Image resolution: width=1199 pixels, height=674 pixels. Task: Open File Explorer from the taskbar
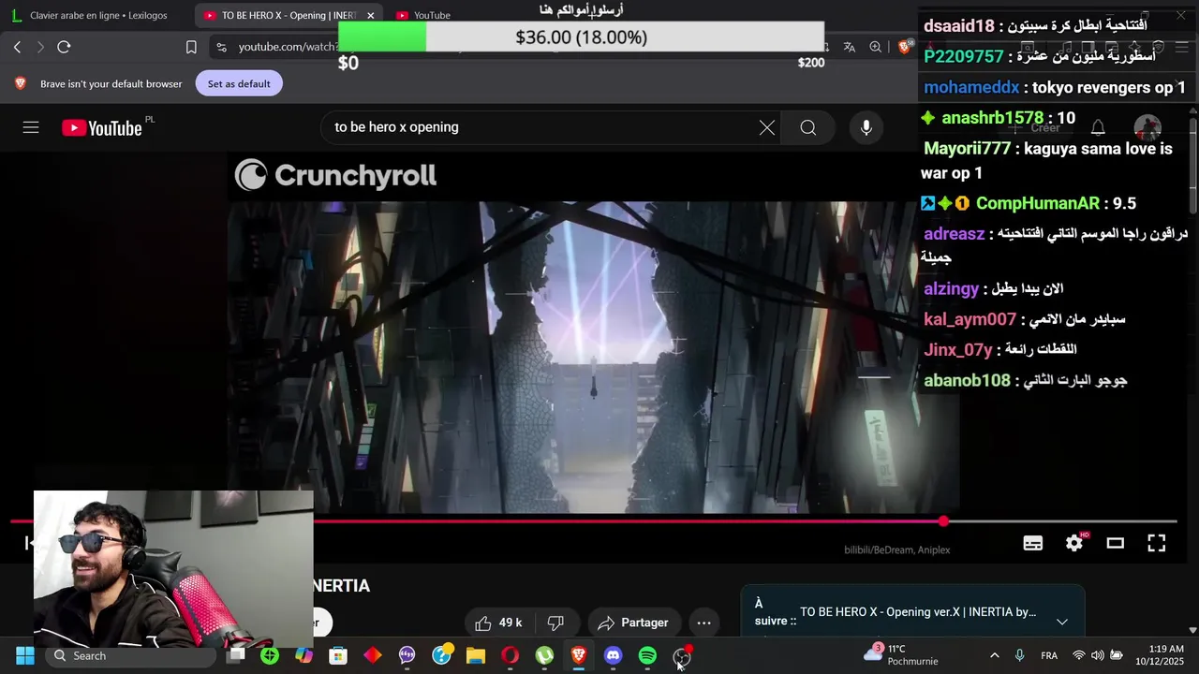coord(476,655)
